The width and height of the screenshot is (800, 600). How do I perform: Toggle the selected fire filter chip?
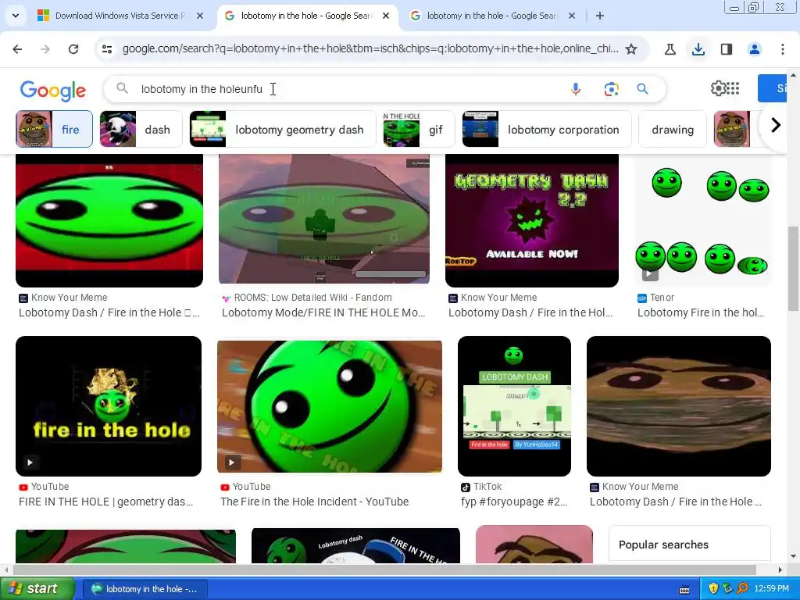point(55,129)
